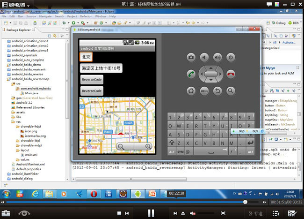Toggle the emulator SYM key
This screenshot has width=304, height=219.
tap(181, 152)
